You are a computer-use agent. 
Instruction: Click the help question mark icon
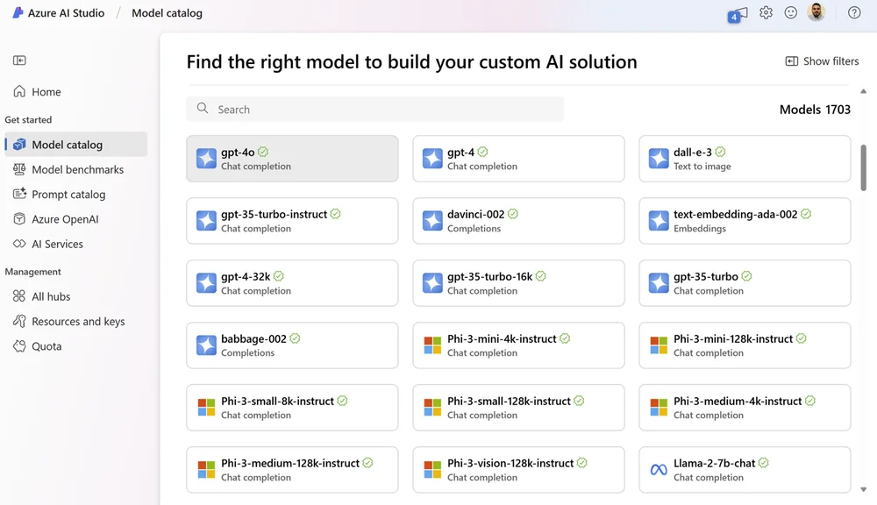pyautogui.click(x=854, y=12)
